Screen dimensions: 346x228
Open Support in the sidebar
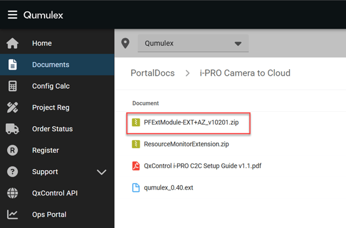click(x=45, y=172)
